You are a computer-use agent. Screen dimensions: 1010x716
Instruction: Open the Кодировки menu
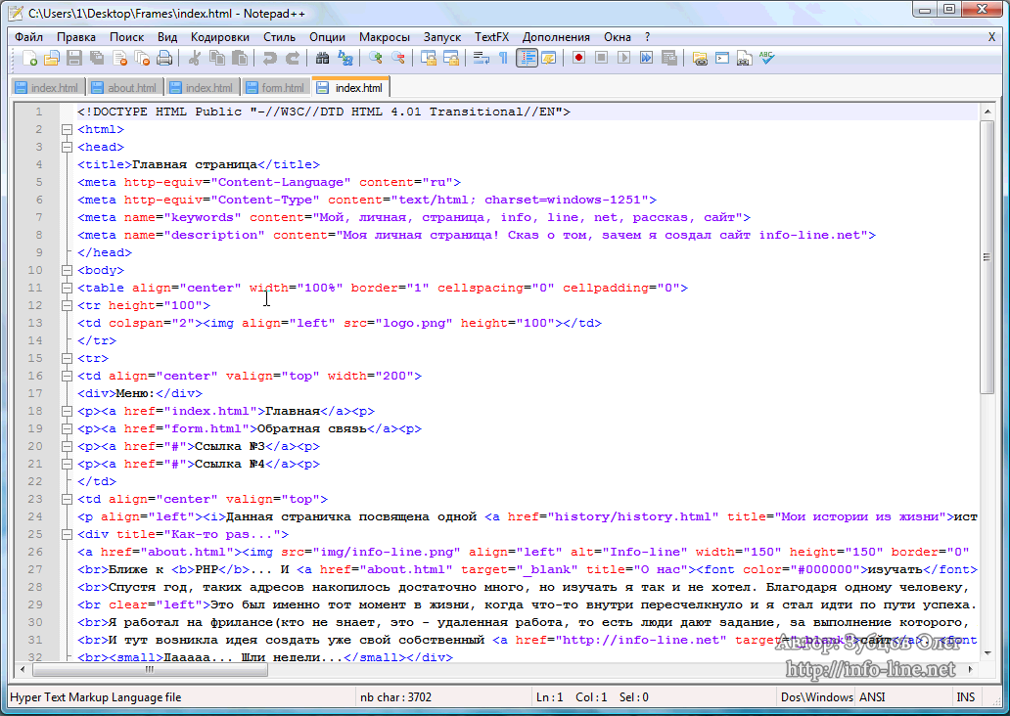219,36
